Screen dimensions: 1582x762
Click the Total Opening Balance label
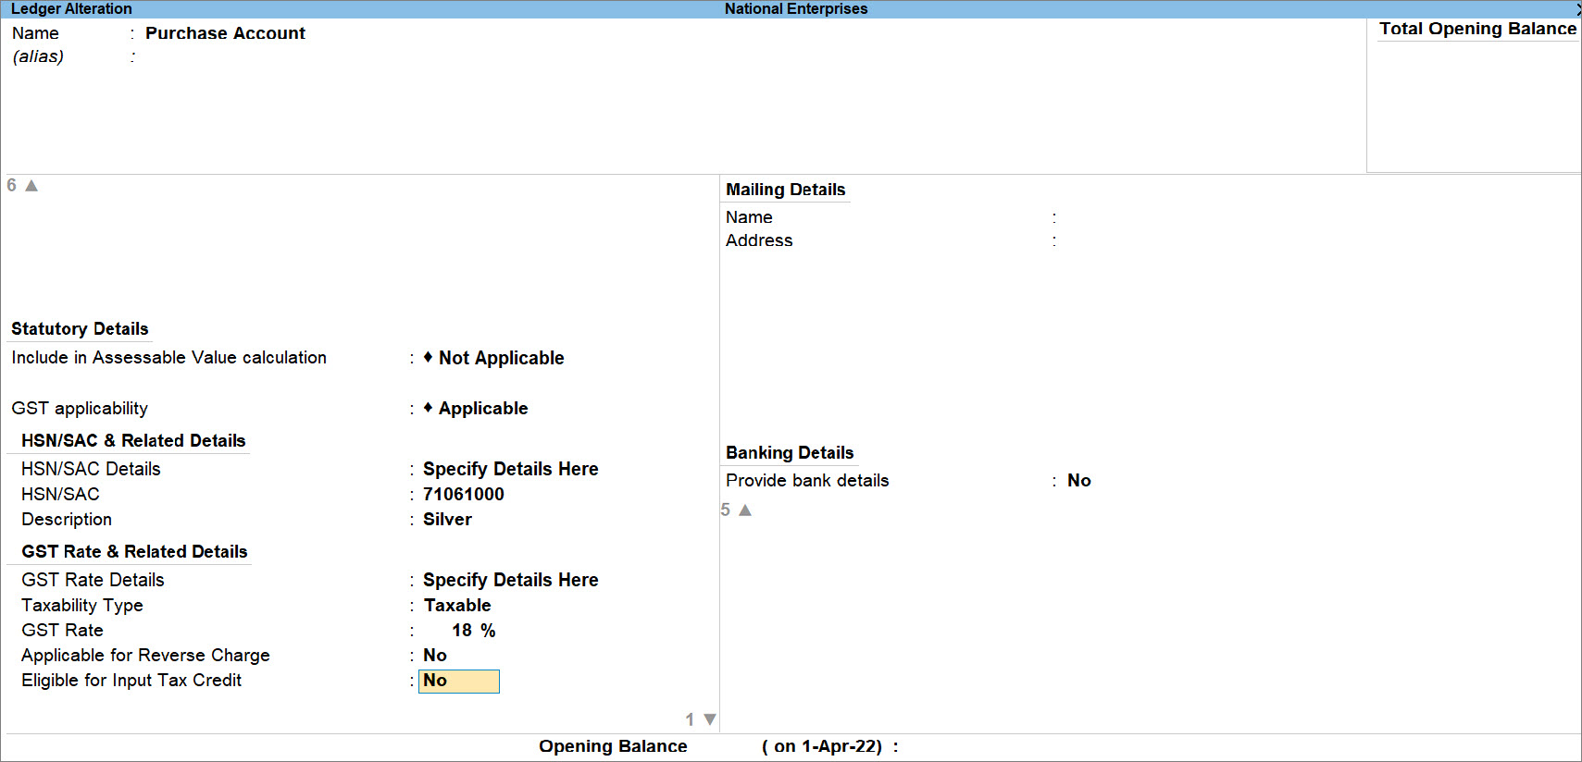click(1477, 29)
